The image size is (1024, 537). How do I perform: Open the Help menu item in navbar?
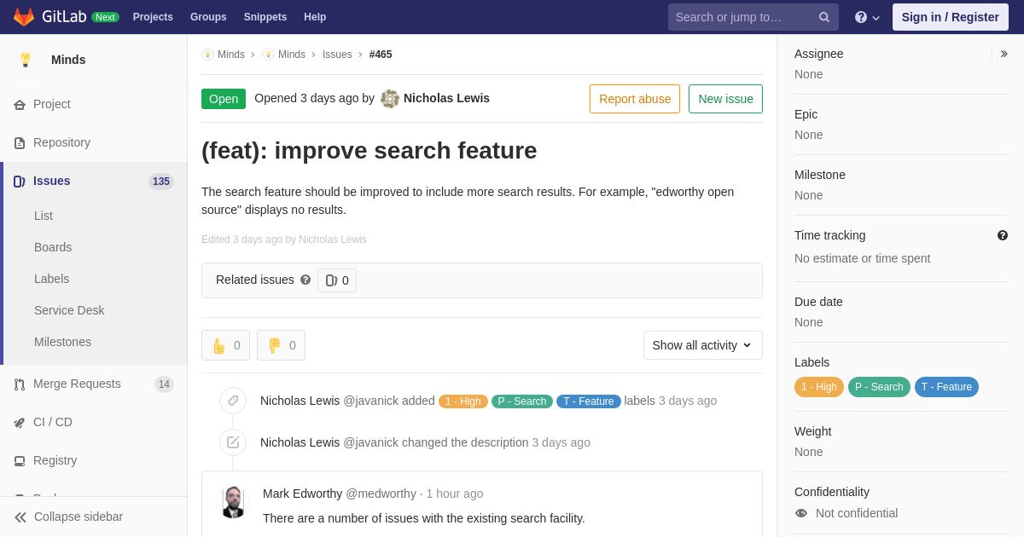tap(315, 17)
